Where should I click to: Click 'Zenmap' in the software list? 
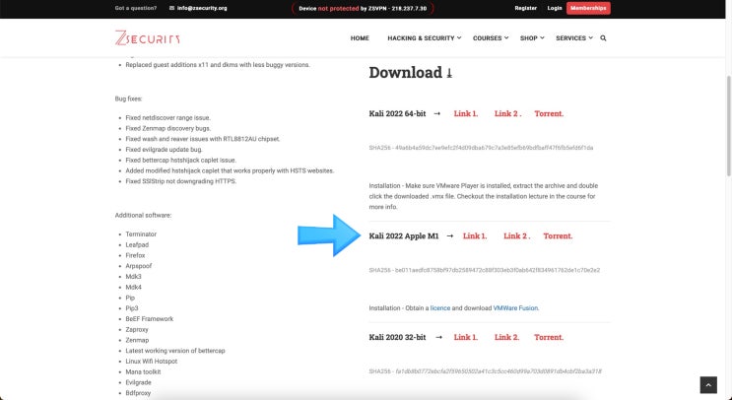137,340
